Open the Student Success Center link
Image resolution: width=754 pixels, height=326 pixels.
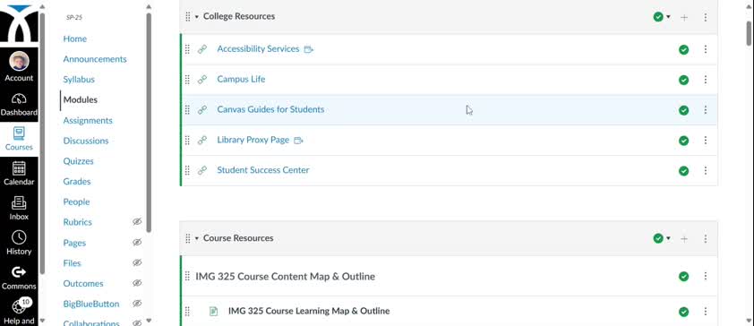click(x=263, y=170)
